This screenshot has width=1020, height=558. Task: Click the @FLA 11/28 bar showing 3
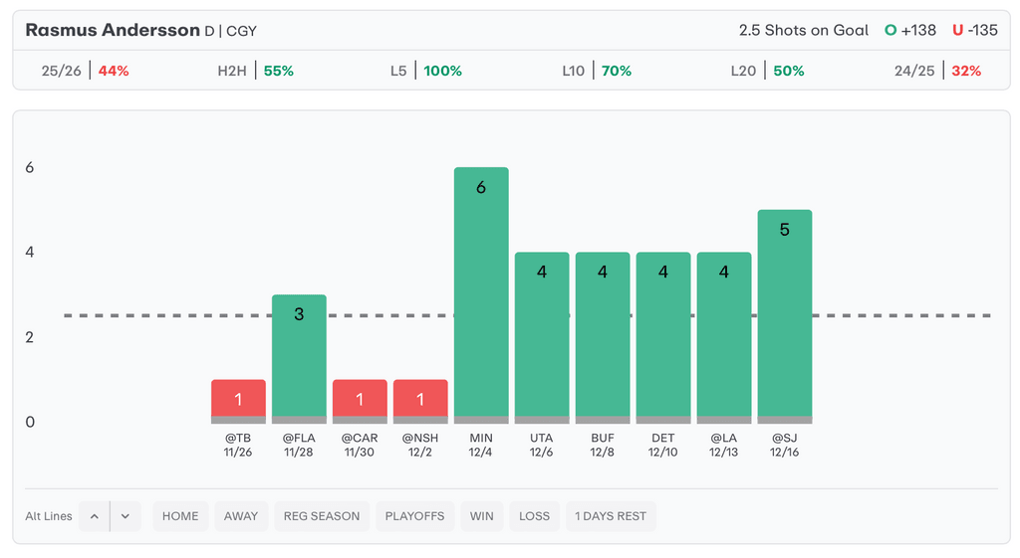(299, 358)
